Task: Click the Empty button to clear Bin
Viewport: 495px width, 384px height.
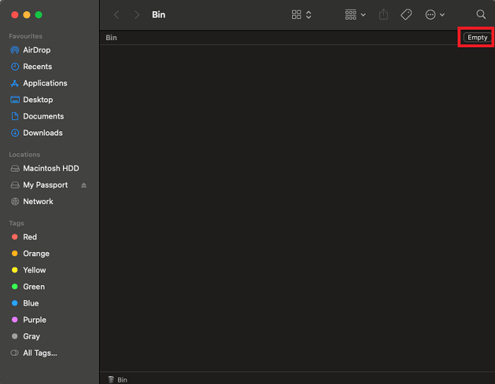Action: [x=477, y=37]
